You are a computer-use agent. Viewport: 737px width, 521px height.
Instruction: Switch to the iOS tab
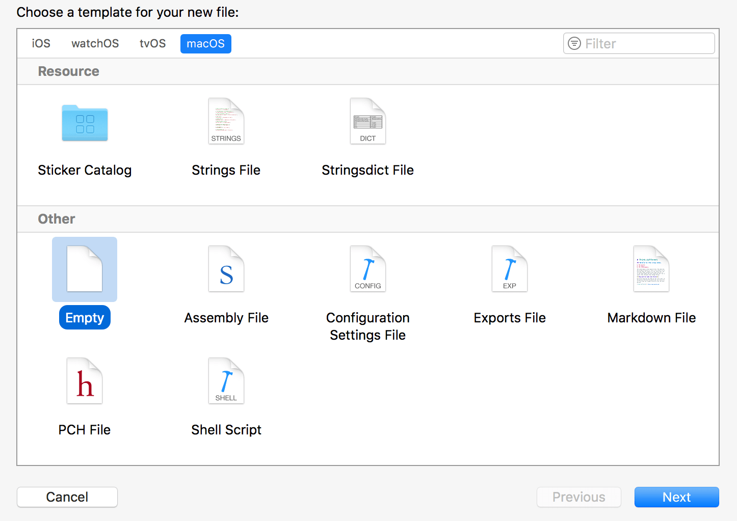41,44
